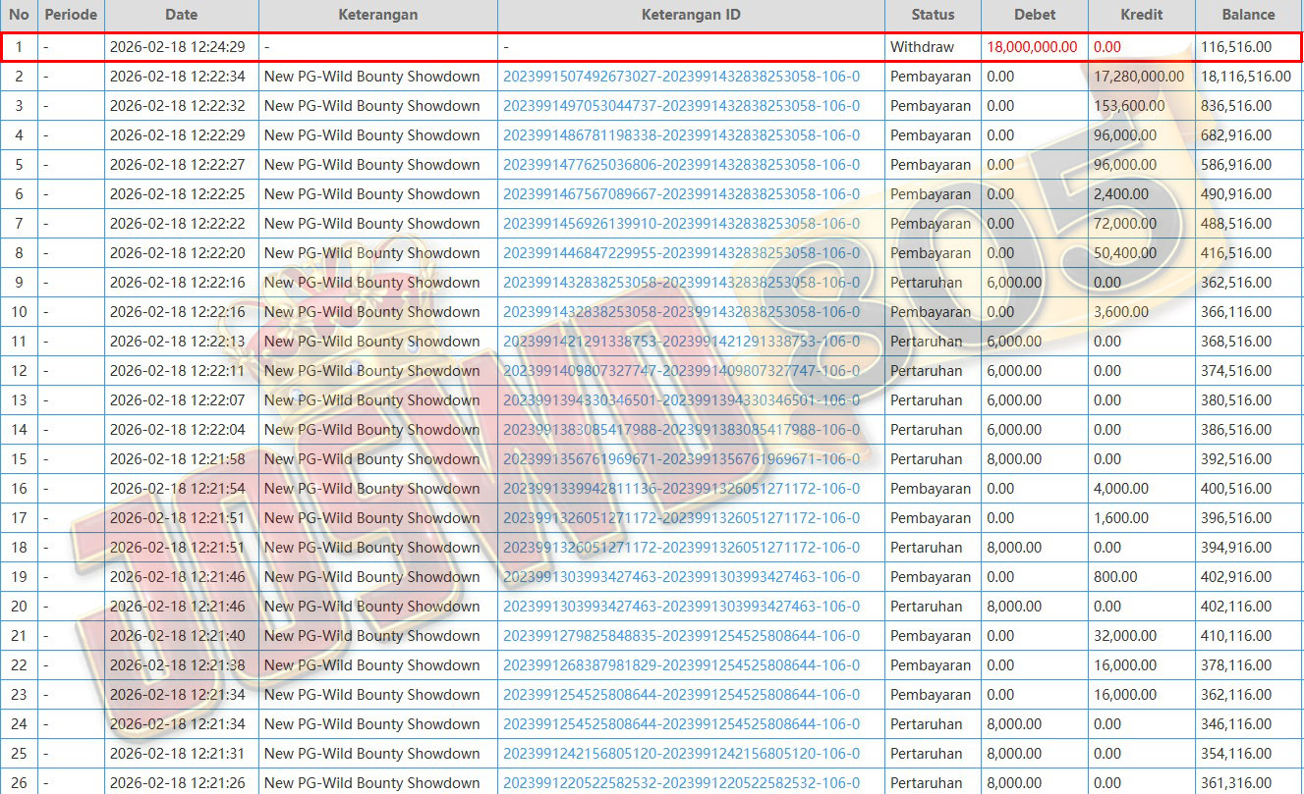Open transaction link starting with 2023991497053044737
1304x794 pixels.
681,106
